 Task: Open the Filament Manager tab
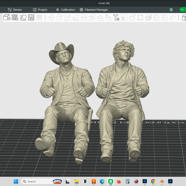click(94, 10)
